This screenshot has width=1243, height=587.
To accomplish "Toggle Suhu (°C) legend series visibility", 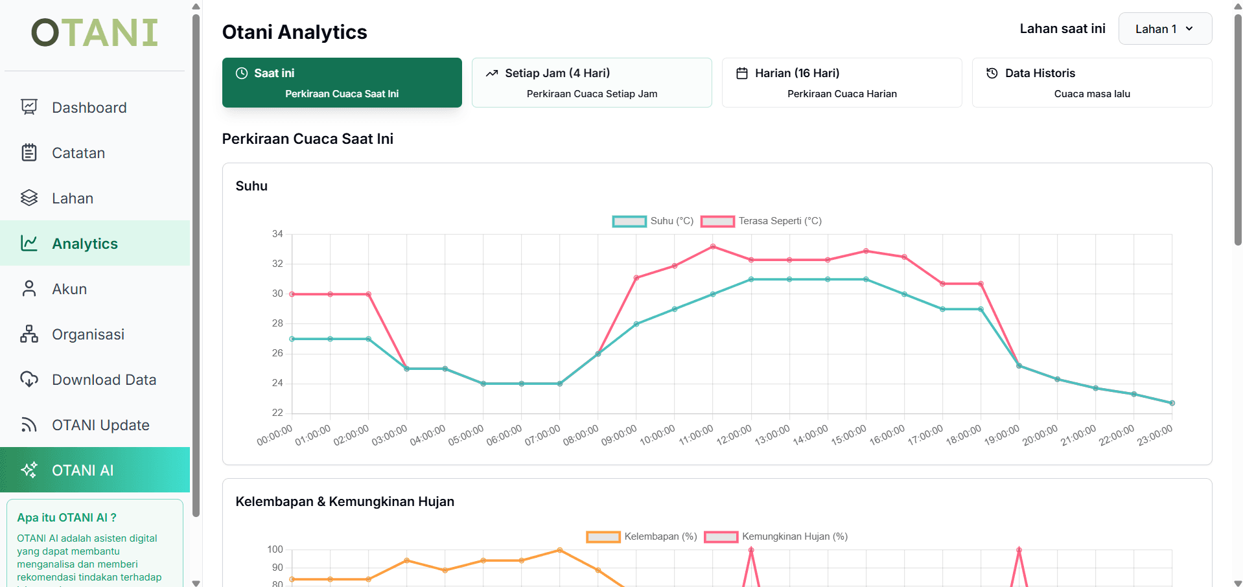I will (x=653, y=221).
